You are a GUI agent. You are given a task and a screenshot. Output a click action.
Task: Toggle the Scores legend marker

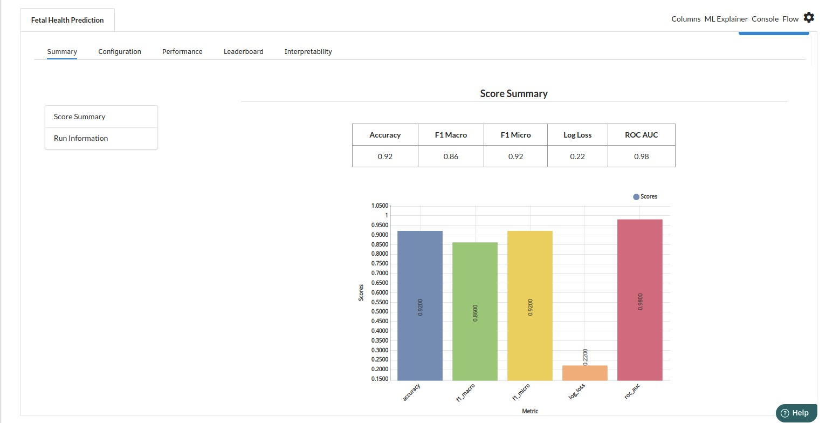(636, 197)
